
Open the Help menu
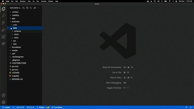point(57,1)
